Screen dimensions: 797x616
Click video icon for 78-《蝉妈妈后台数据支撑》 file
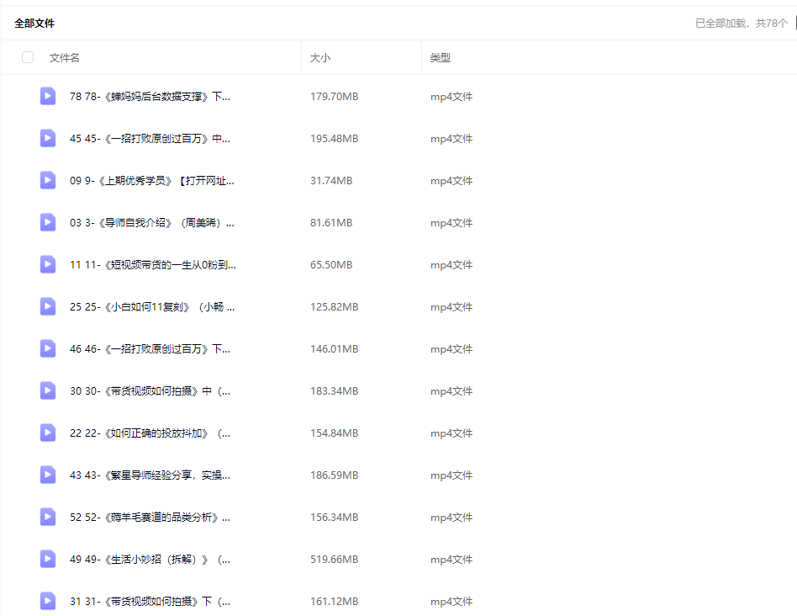coord(48,96)
